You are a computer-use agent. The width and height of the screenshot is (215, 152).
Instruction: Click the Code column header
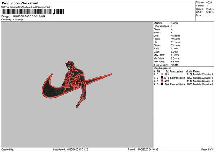(x=189, y=71)
